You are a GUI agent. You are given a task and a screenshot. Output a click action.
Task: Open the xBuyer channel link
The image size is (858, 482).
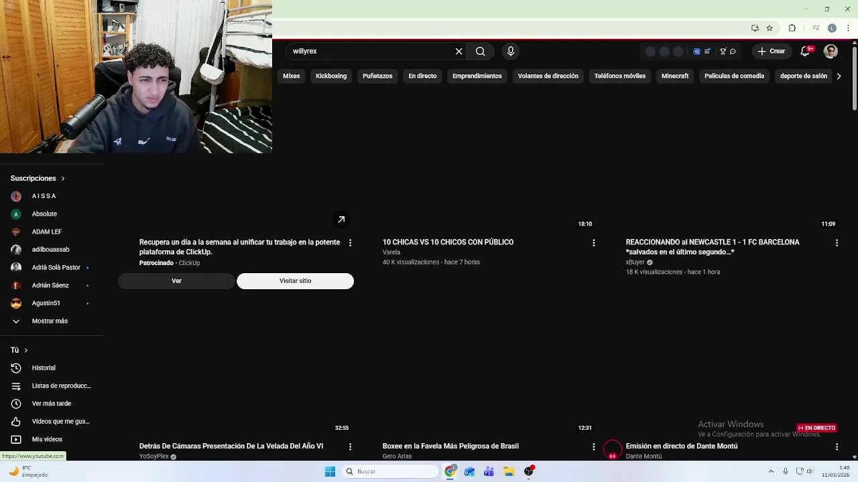635,262
